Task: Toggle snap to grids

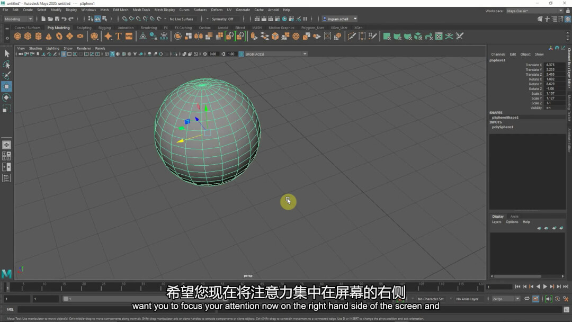Action: [125, 19]
